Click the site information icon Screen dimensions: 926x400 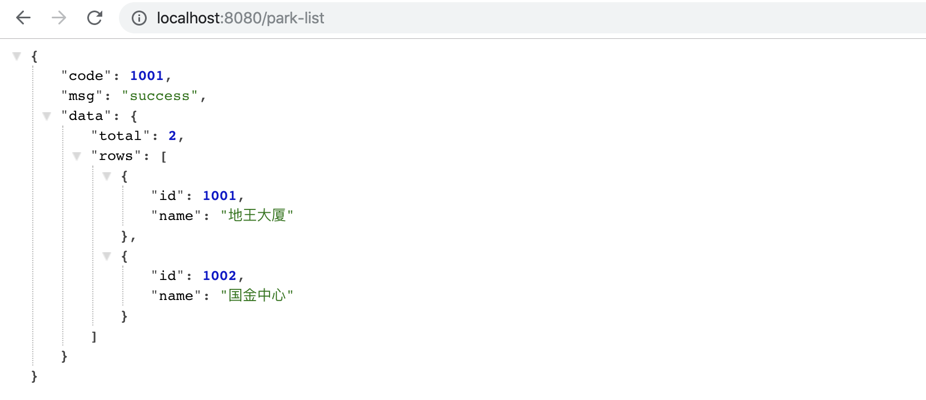pos(139,18)
